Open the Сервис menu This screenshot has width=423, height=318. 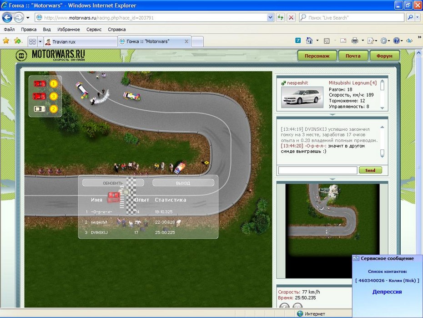tap(94, 30)
